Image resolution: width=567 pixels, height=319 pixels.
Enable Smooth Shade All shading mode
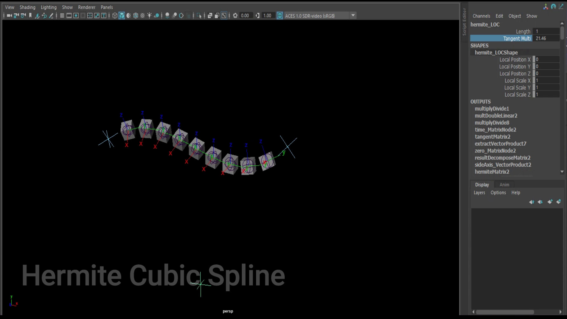[121, 15]
